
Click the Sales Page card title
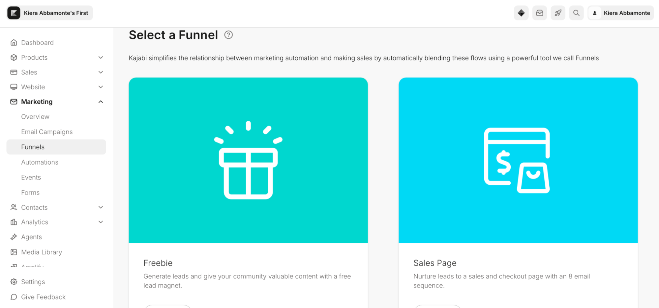[435, 263]
